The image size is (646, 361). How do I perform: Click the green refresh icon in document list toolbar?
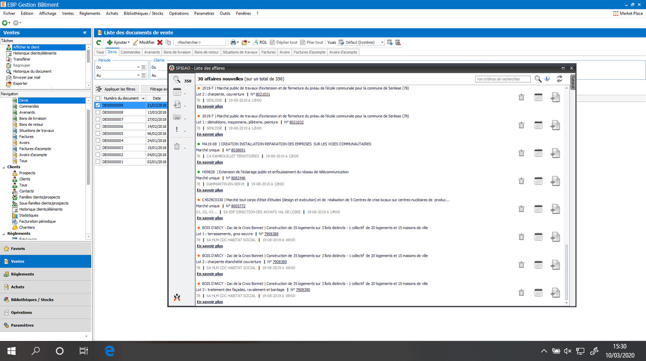pos(99,43)
